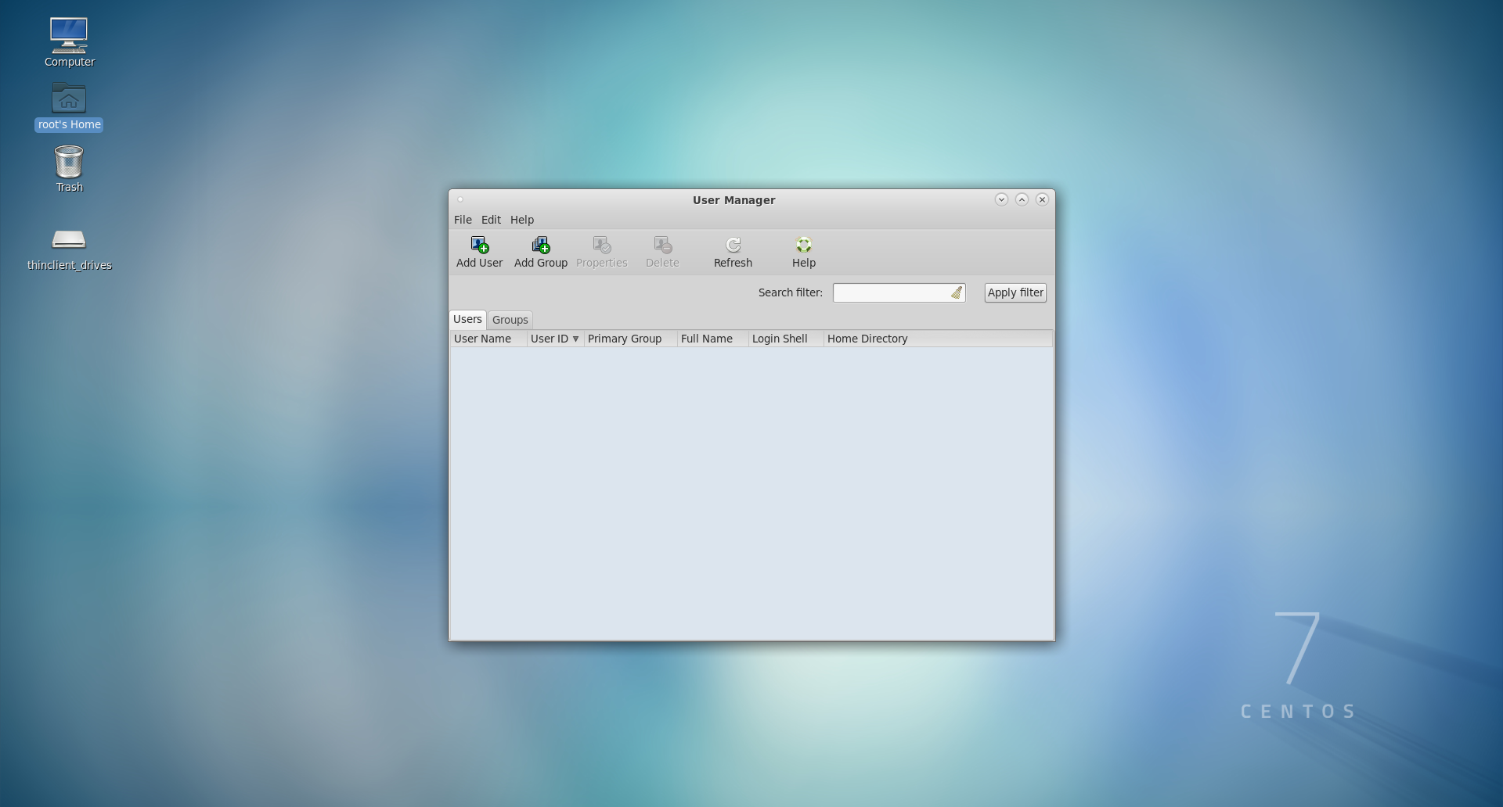Open the Properties toolbar icon
1503x807 pixels.
601,252
